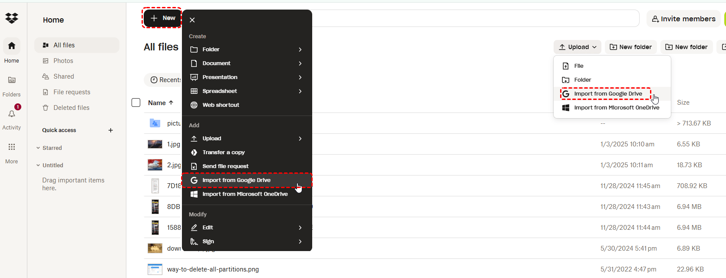This screenshot has height=278, width=726.
Task: Close the New menu with X
Action: (192, 20)
